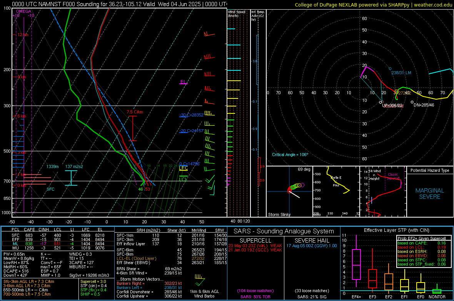Viewport: 454px width, 301px height.
Task: Click the 238/31 LM hodograph label
Action: (x=401, y=73)
